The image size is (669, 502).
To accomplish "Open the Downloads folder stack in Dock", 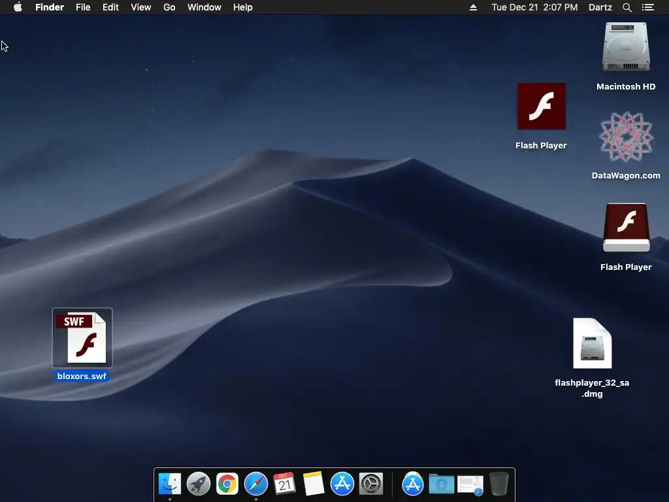I will pyautogui.click(x=442, y=484).
